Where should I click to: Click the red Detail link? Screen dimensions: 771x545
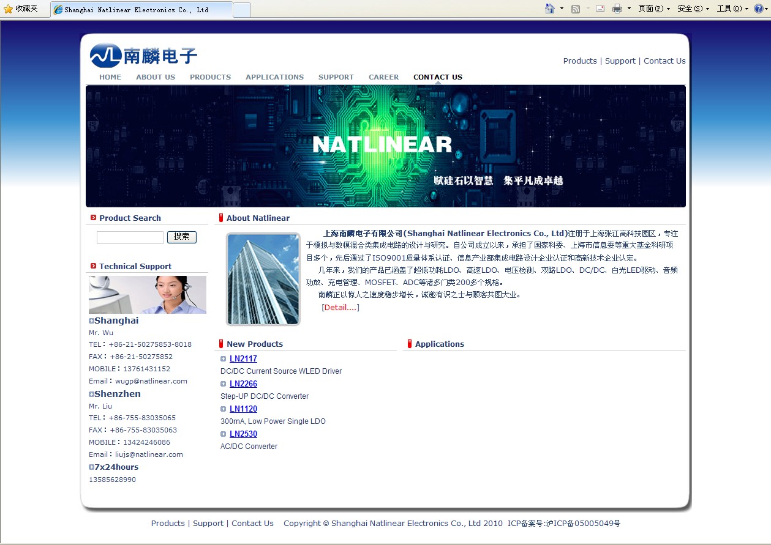click(340, 308)
